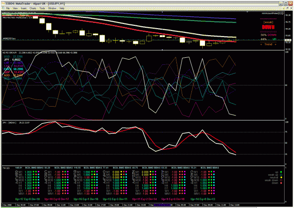Image resolution: width=294 pixels, height=208 pixels.
Task: Click the vertical CHFJPY pair label
Action: point(104,177)
